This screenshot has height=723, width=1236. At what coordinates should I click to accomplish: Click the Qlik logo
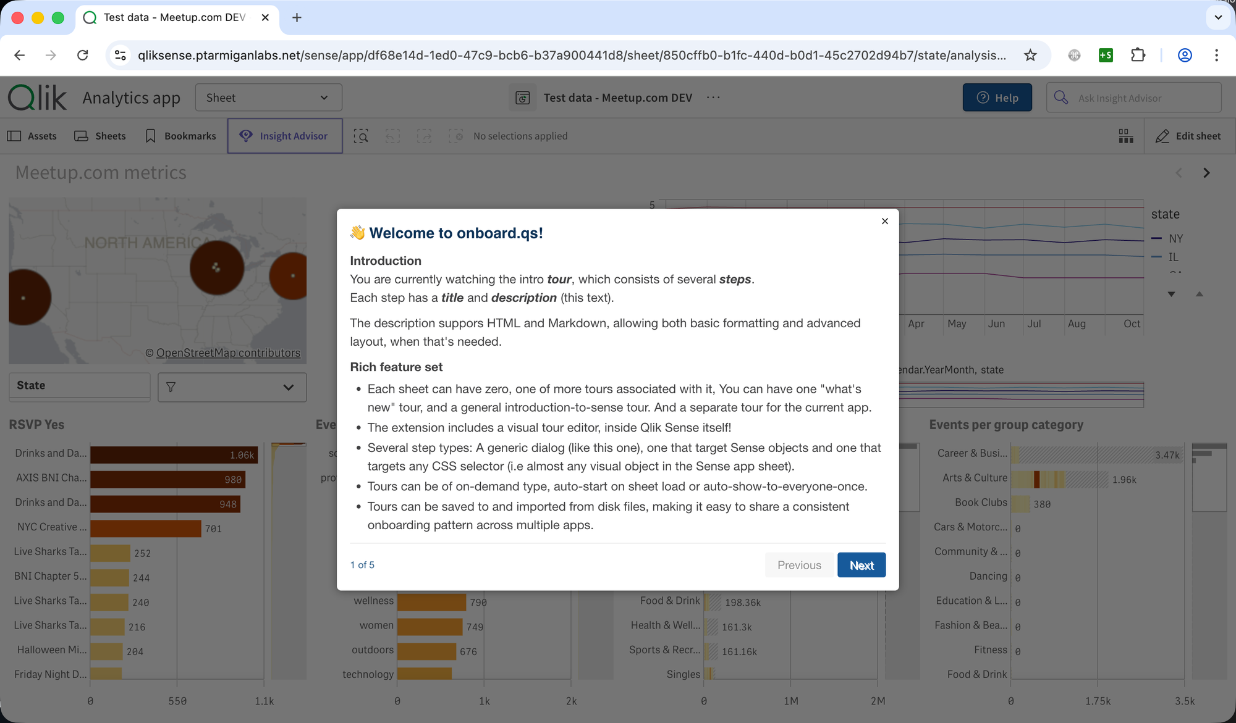click(37, 97)
